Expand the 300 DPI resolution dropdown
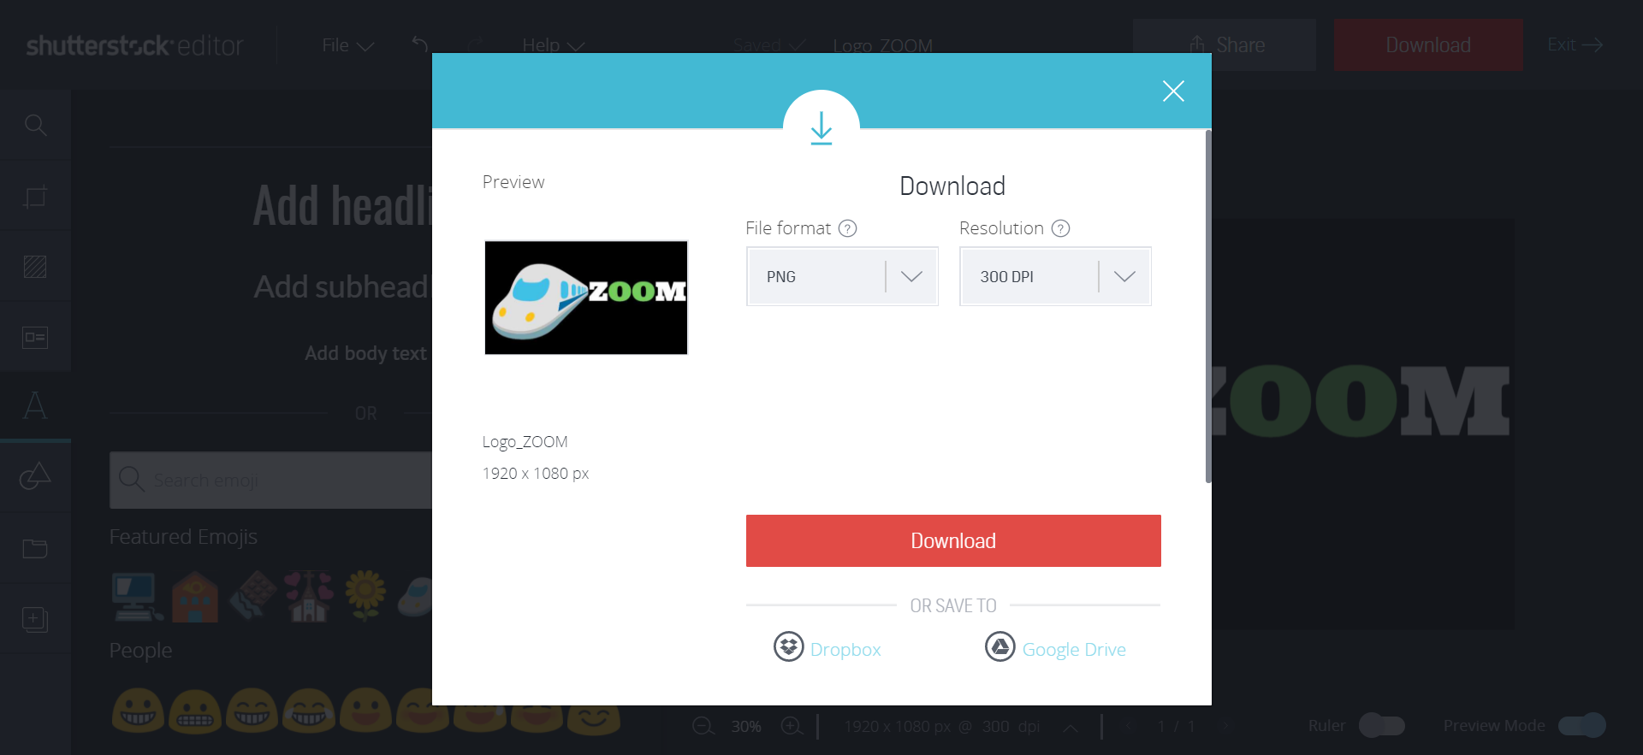The image size is (1643, 755). point(1055,276)
